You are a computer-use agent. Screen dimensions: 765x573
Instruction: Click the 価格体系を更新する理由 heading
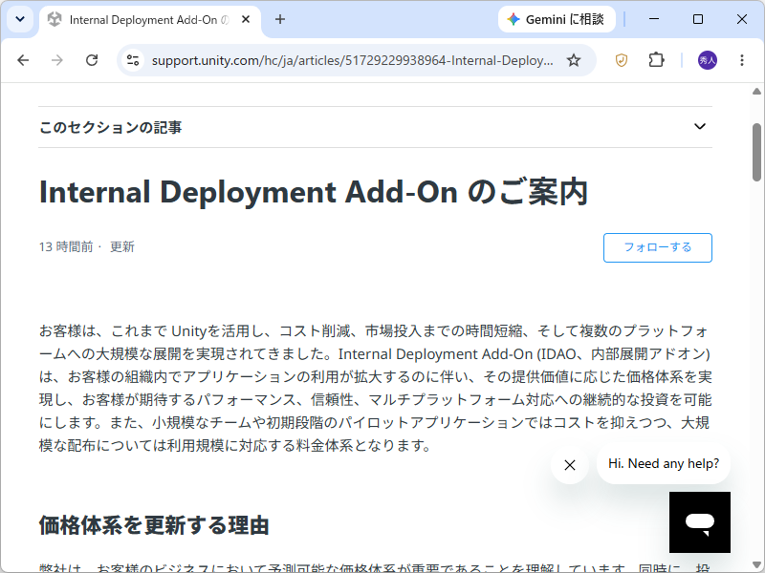point(154,526)
